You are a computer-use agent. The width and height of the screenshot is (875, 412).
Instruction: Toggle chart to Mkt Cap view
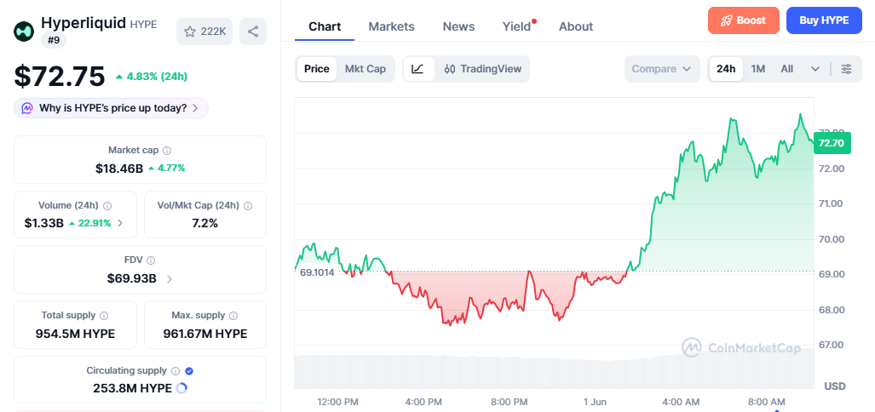(x=366, y=69)
